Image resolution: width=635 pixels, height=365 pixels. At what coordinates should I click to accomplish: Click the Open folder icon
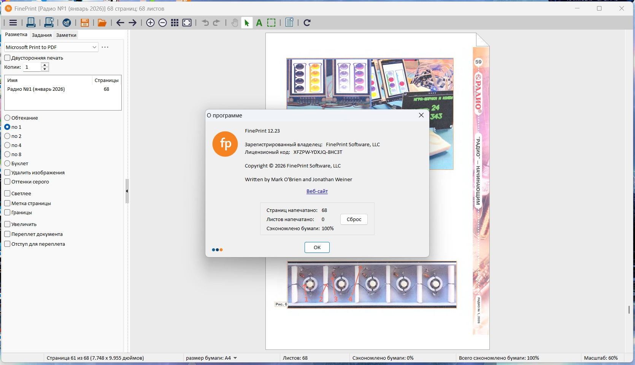102,23
